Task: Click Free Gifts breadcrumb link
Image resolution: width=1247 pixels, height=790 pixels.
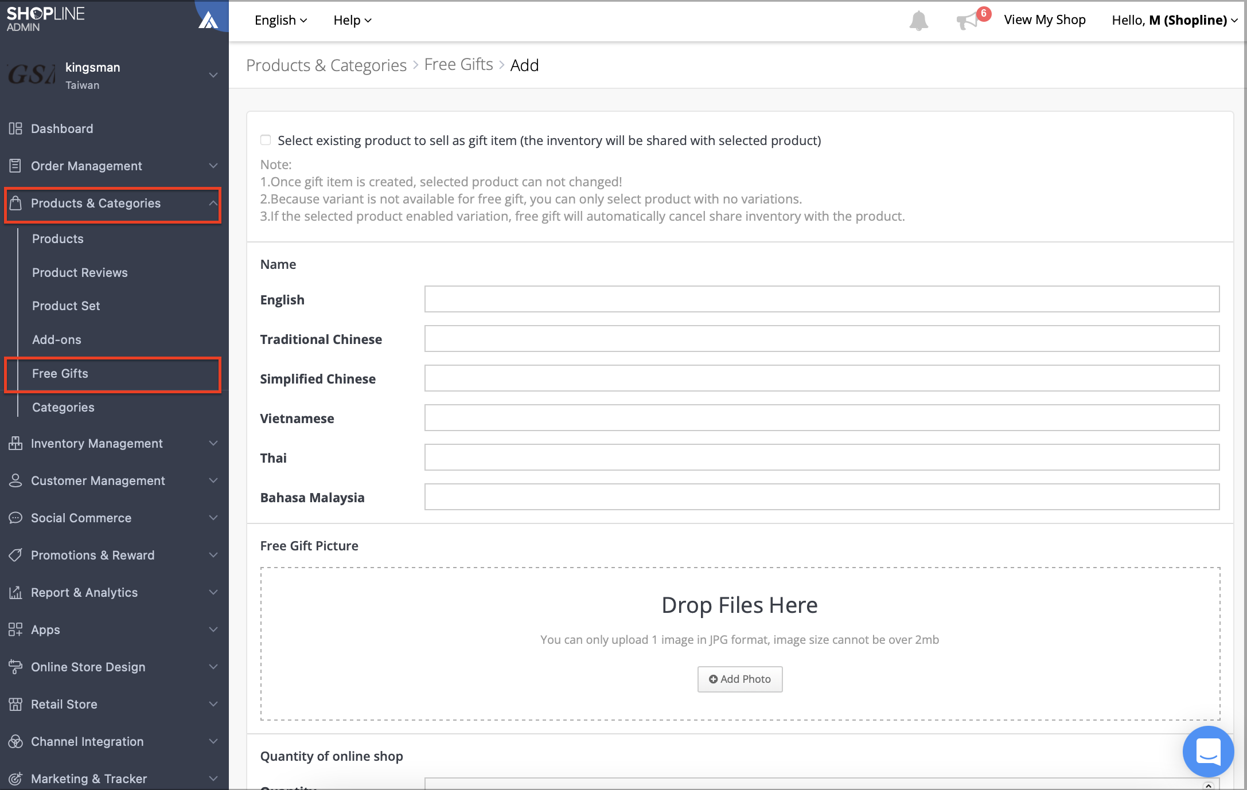Action: tap(458, 65)
